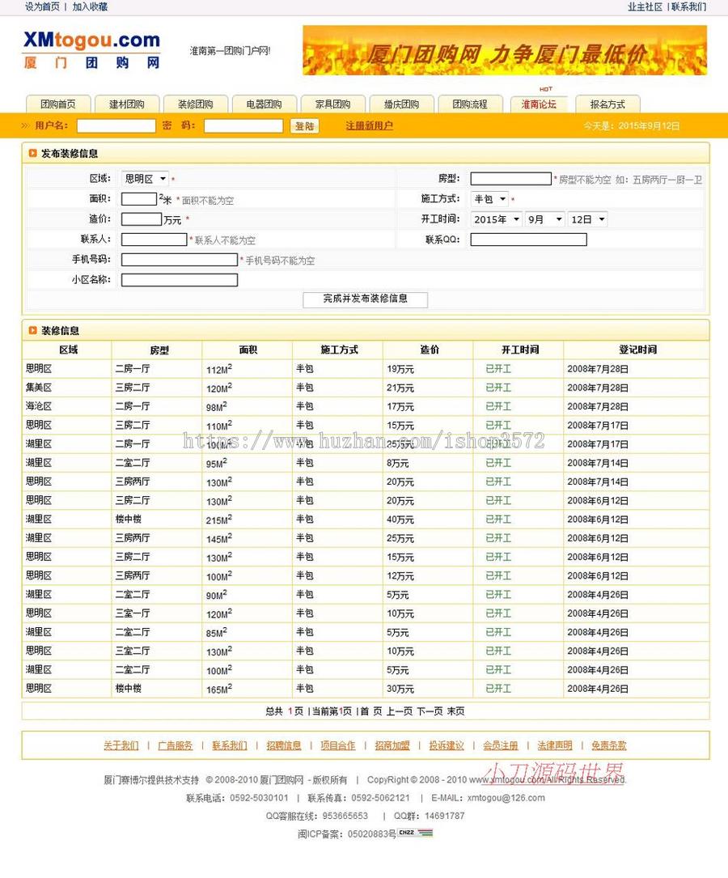Click the XMtogou.com site logo
Screen dimensions: 728x878
(x=91, y=49)
